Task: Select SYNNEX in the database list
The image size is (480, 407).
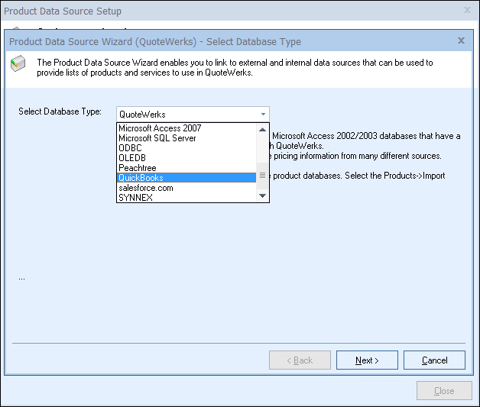Action: (x=135, y=198)
